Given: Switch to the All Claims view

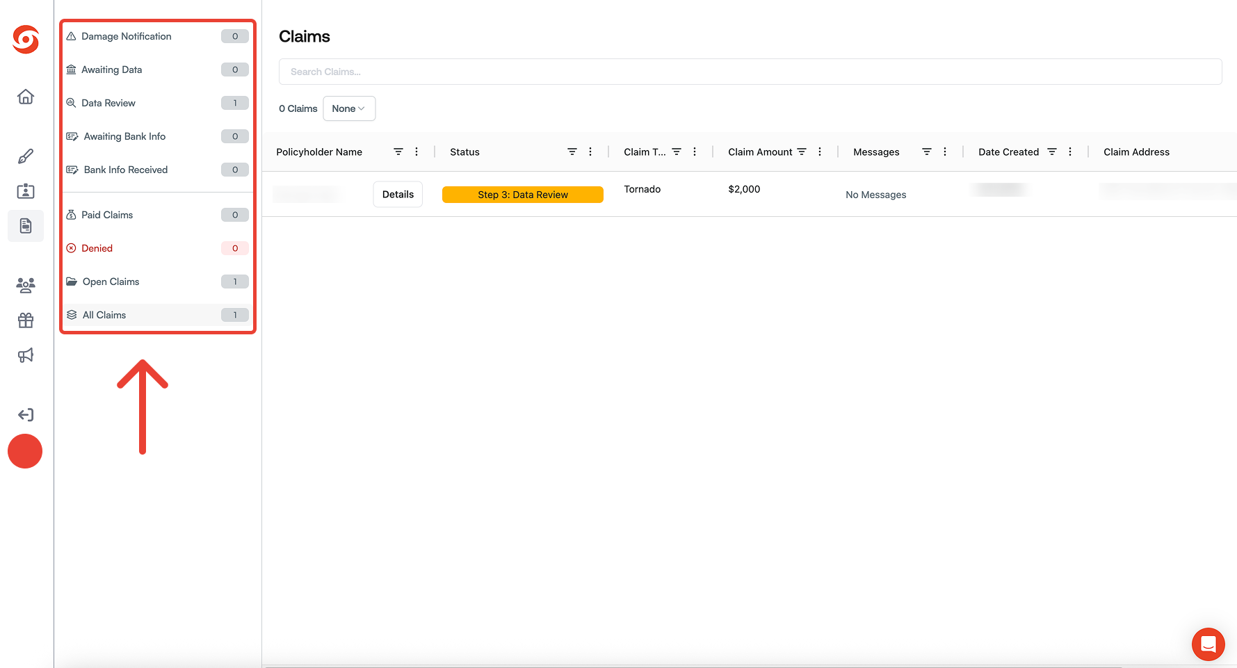Looking at the screenshot, I should point(104,314).
